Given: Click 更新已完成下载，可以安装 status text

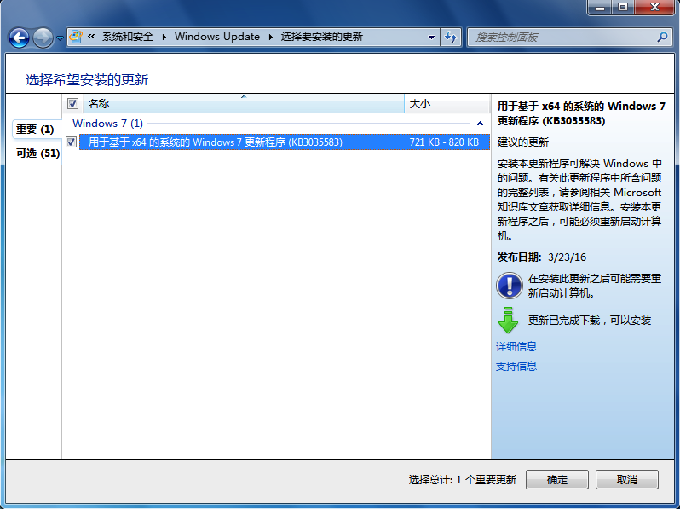Looking at the screenshot, I should [590, 321].
